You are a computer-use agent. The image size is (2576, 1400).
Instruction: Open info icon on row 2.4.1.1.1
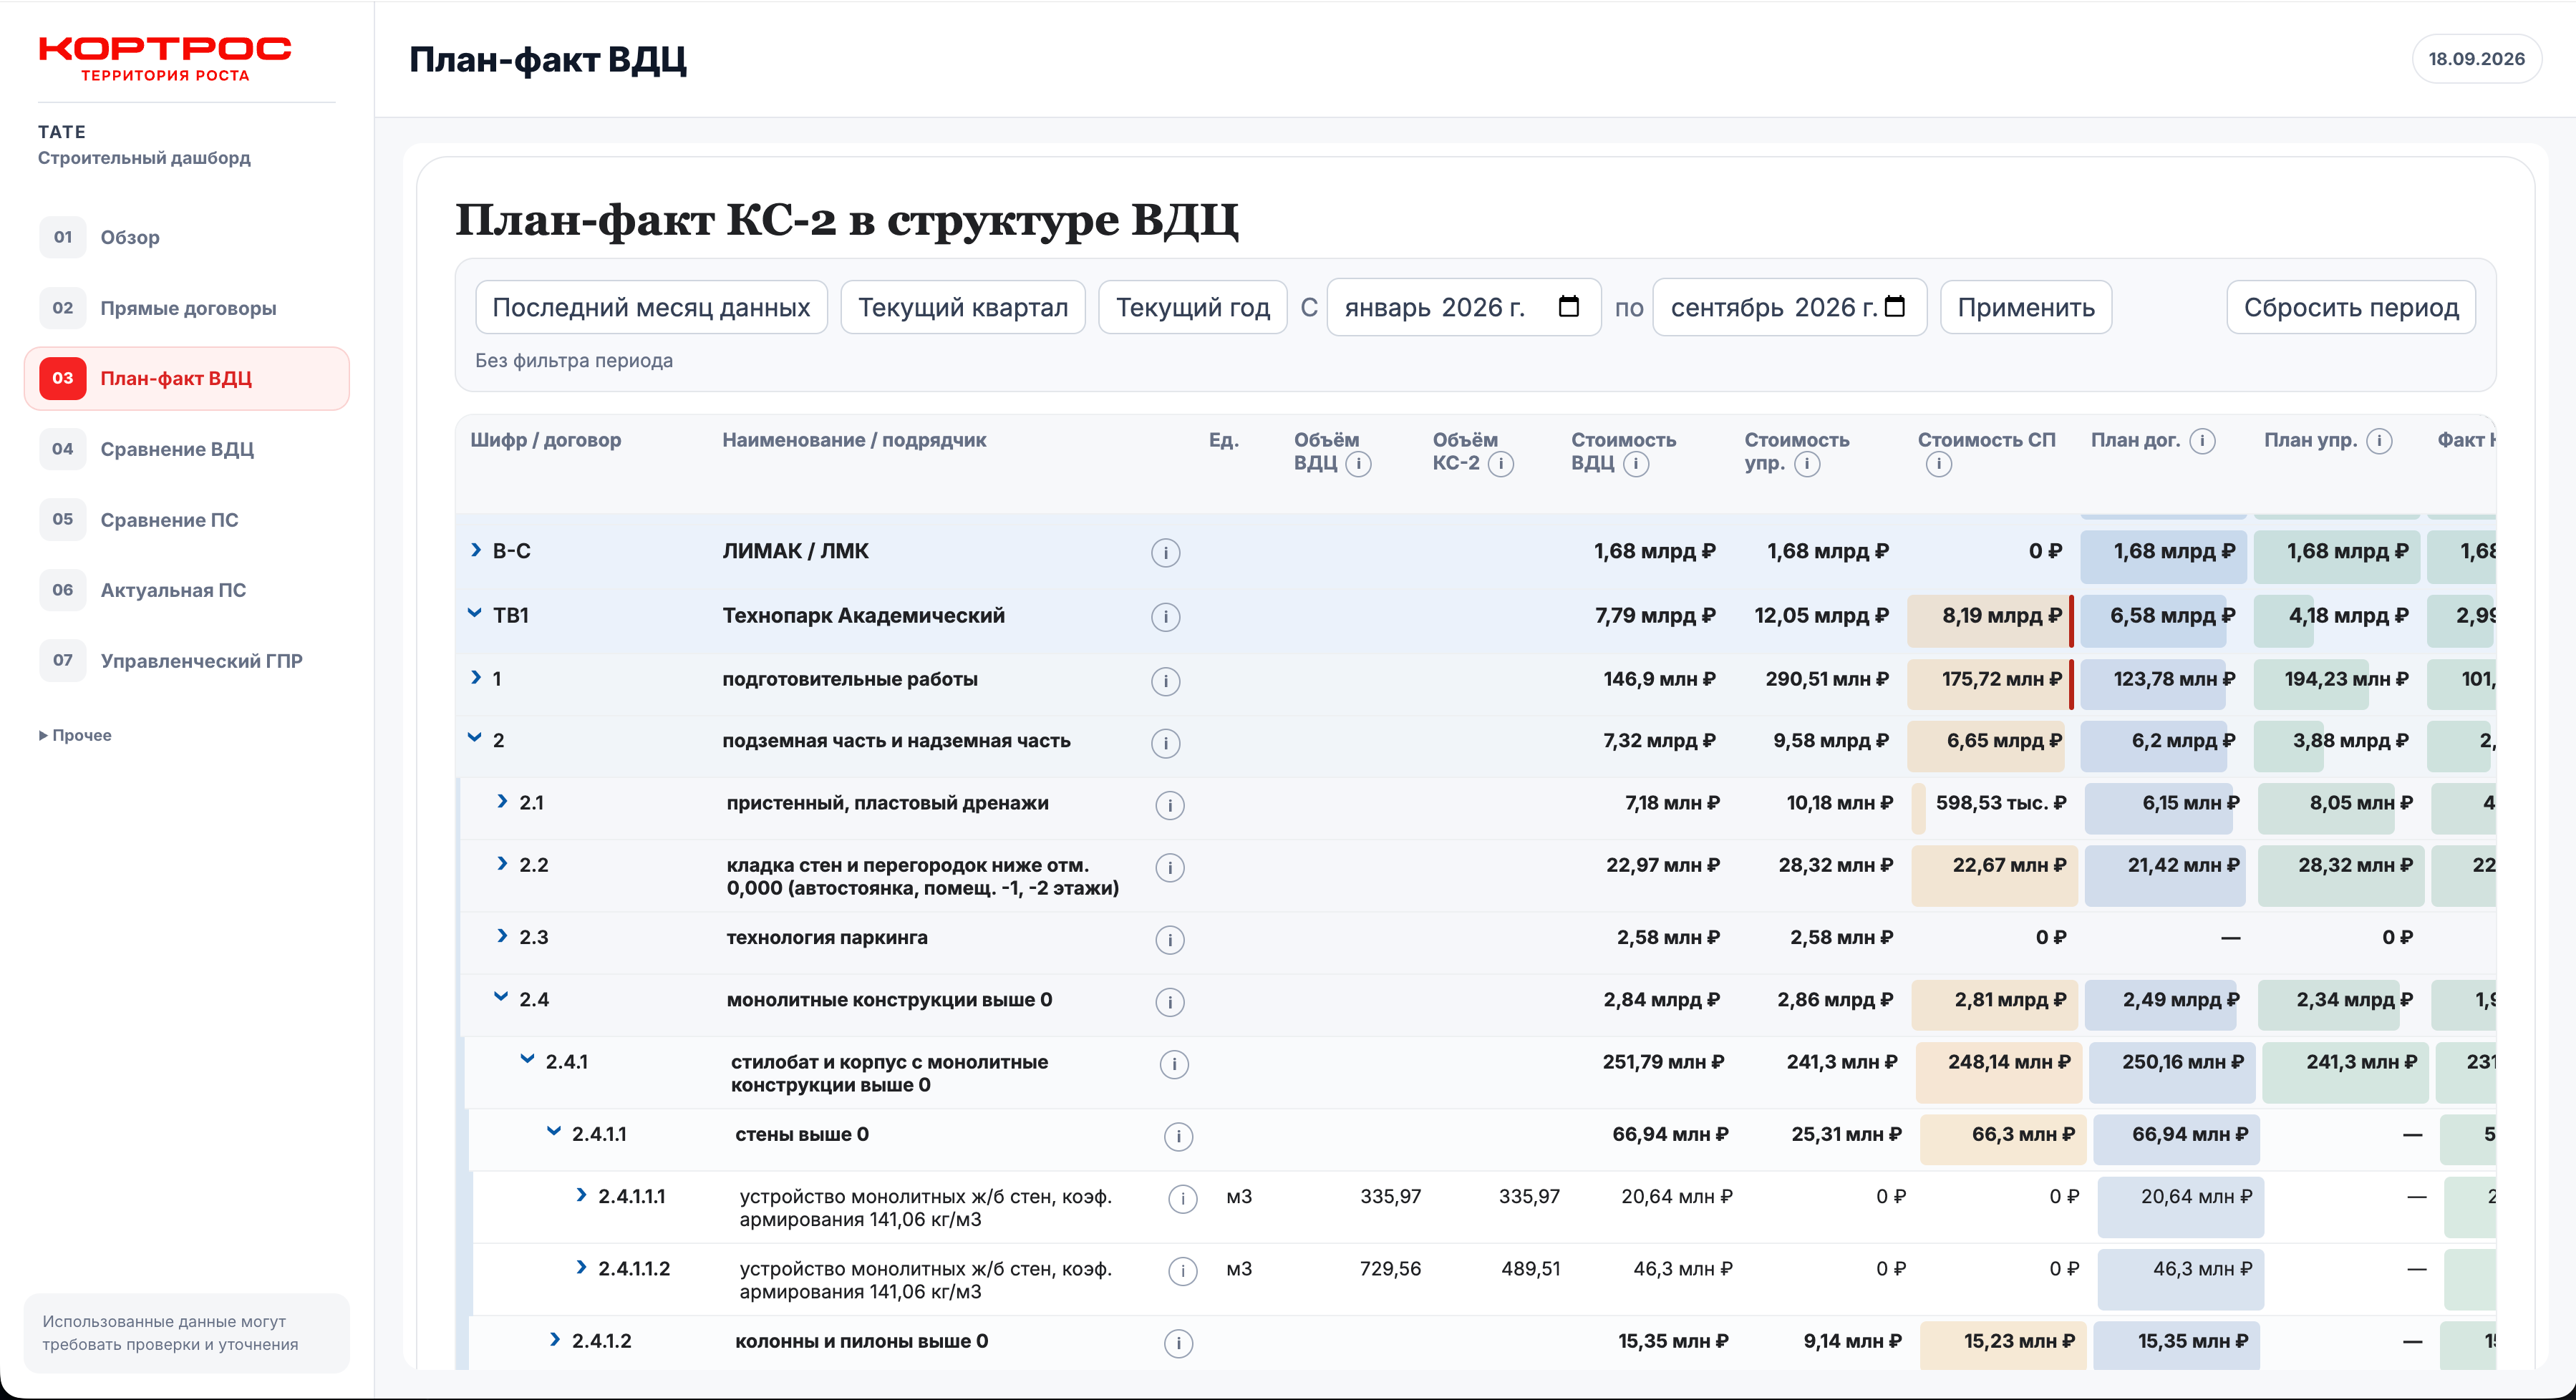(x=1182, y=1199)
